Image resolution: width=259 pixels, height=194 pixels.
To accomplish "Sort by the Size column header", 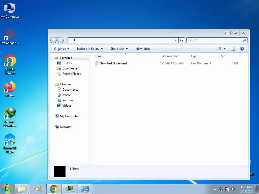I will coord(229,56).
